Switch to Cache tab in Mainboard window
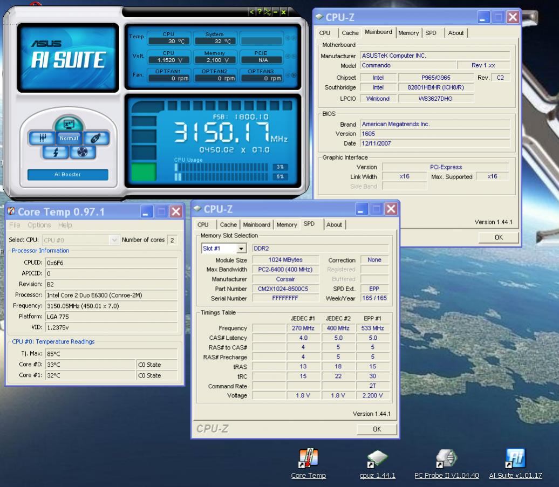Screen dimensions: 559x487 (x=350, y=33)
